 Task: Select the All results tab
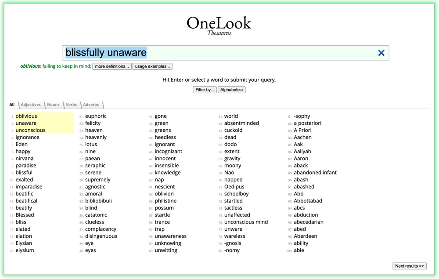12,104
